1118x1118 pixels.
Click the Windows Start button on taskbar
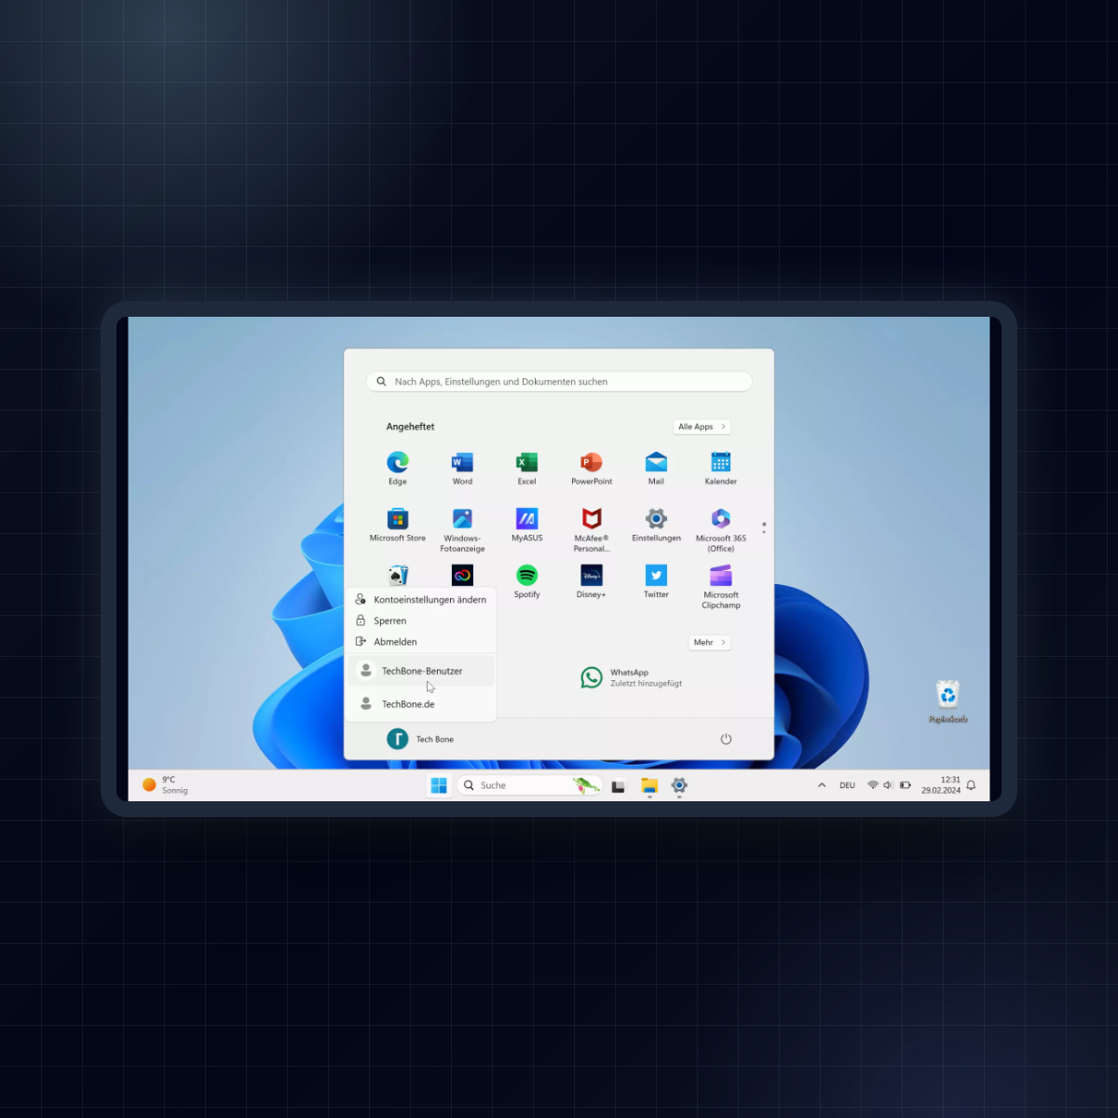[x=439, y=785]
